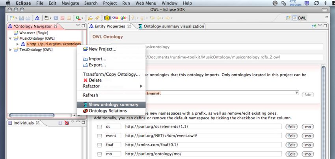The width and height of the screenshot is (335, 159).
Task: Click the Open Perspective icon
Action: tap(288, 18)
